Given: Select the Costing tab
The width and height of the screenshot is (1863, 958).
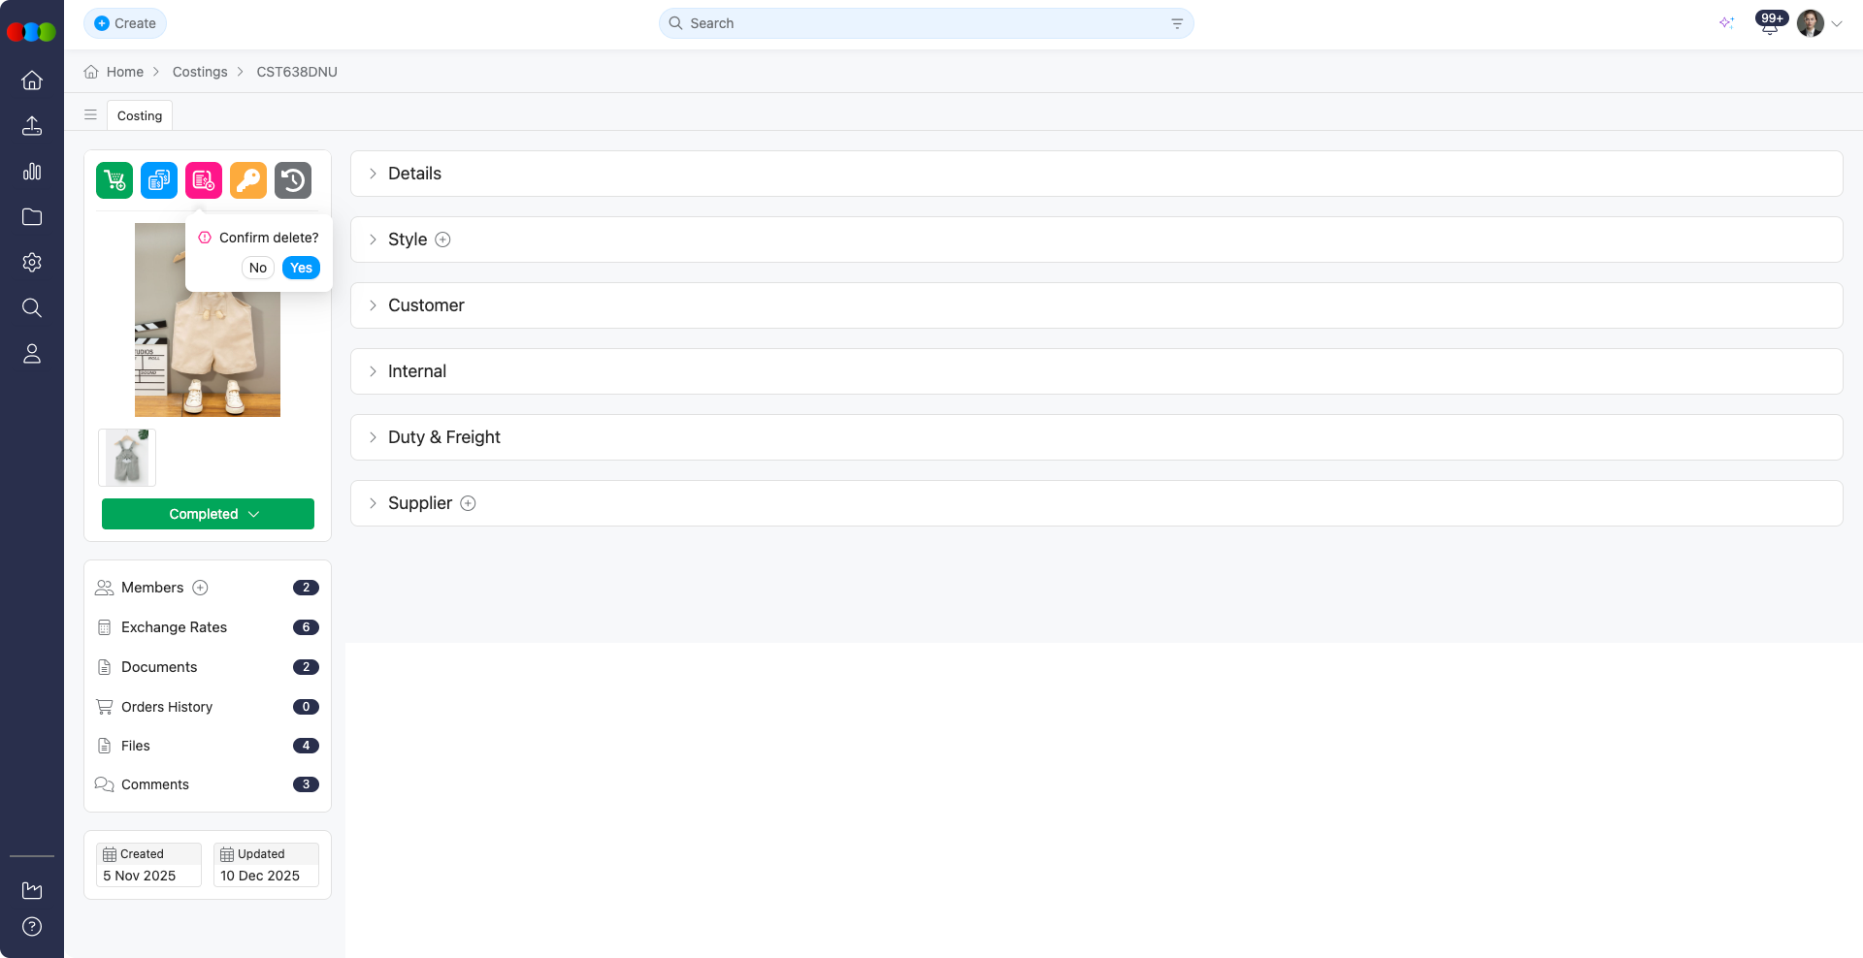Looking at the screenshot, I should tap(140, 115).
